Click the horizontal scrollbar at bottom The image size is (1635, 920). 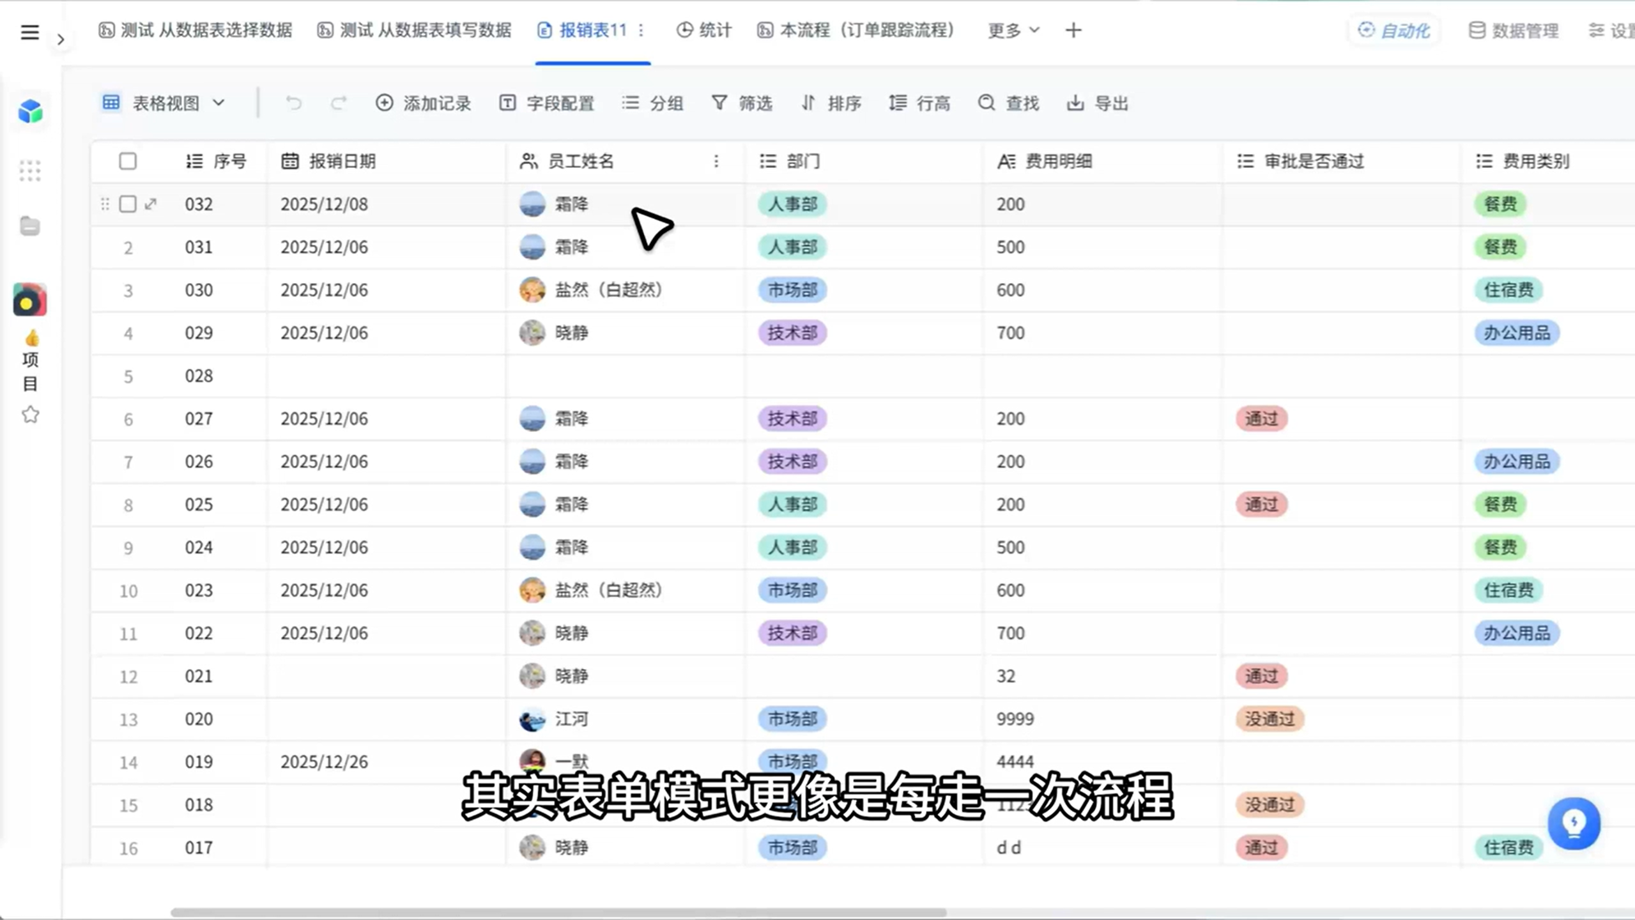click(558, 912)
